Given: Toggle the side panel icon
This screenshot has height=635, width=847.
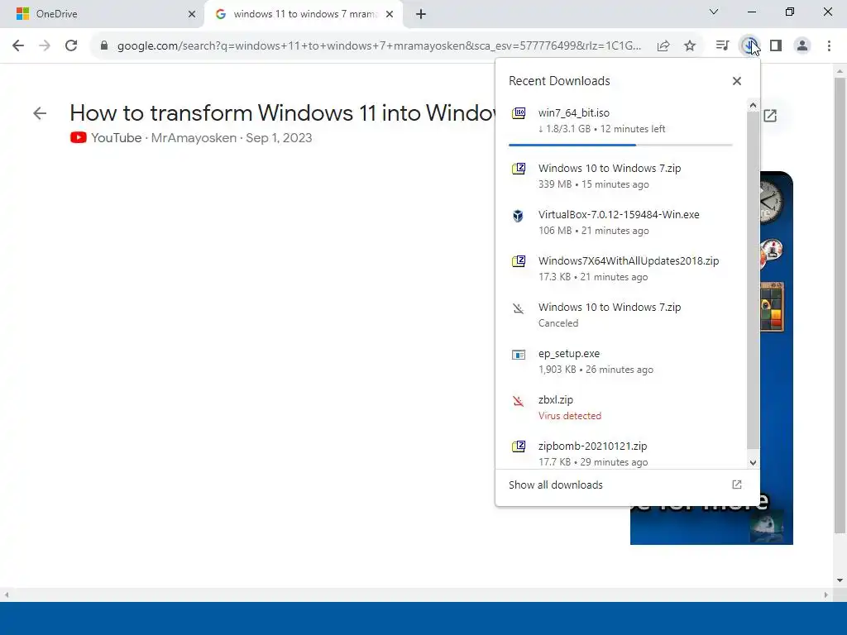Looking at the screenshot, I should [x=776, y=46].
